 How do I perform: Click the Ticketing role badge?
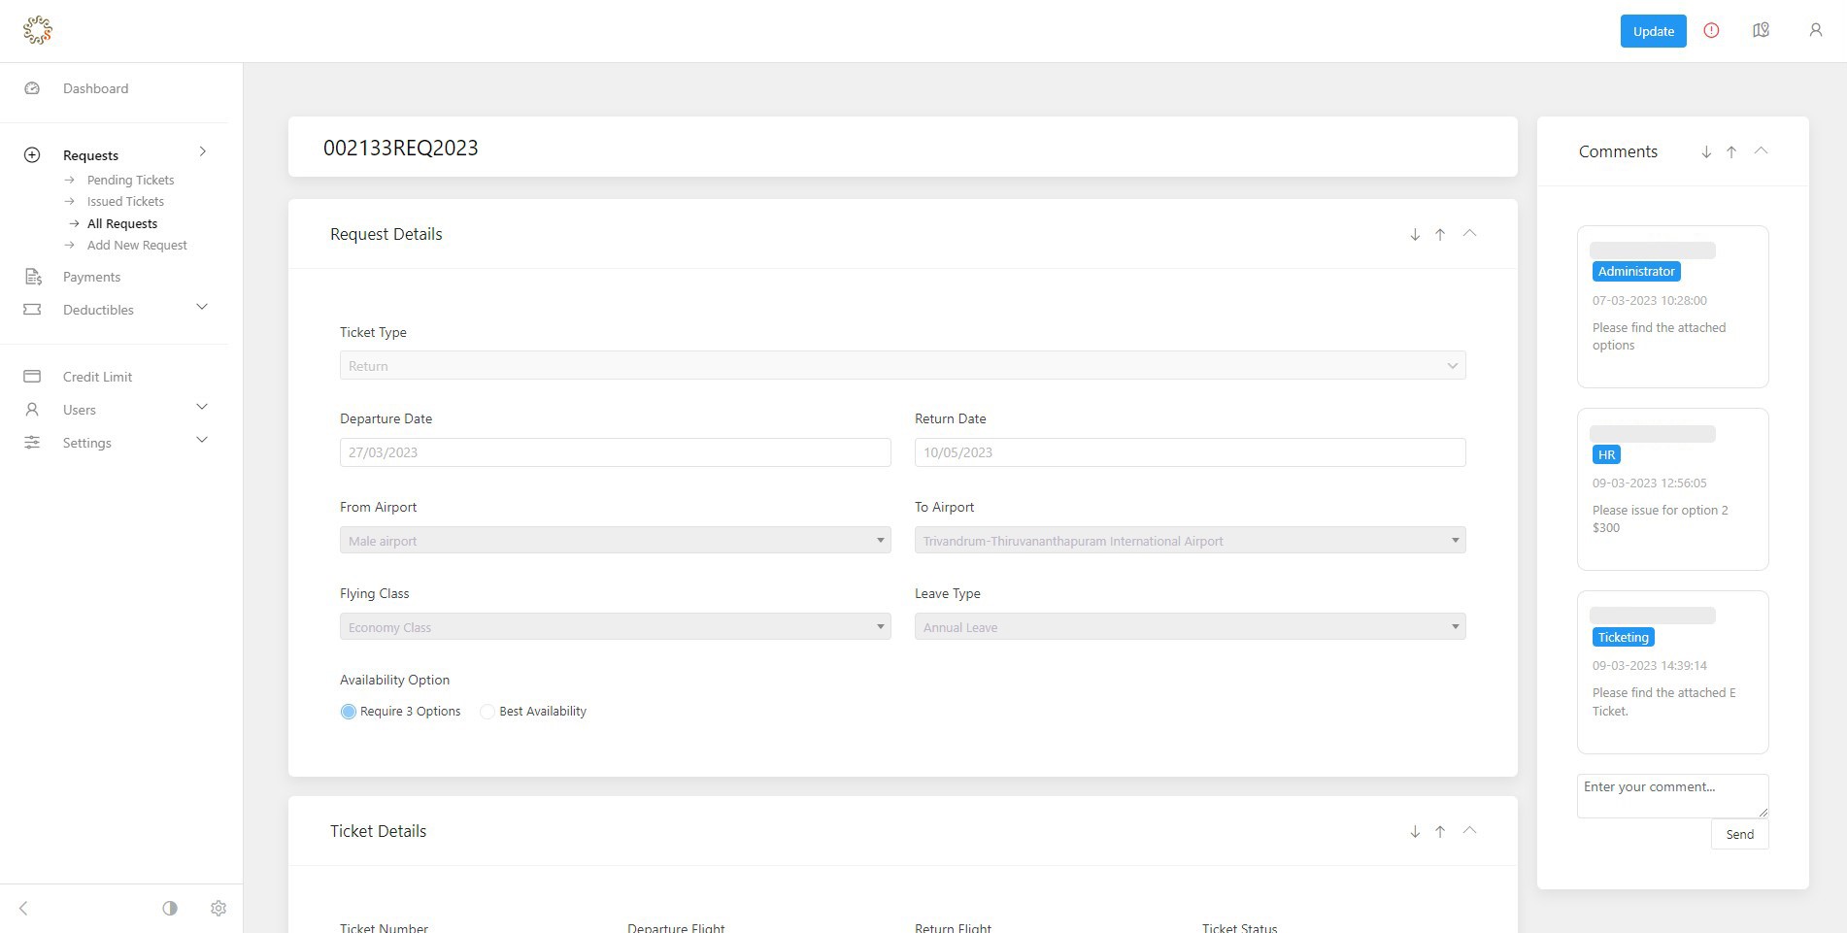1623,637
